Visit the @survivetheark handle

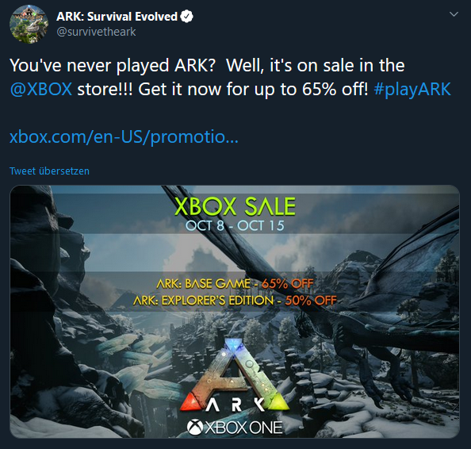pyautogui.click(x=96, y=32)
